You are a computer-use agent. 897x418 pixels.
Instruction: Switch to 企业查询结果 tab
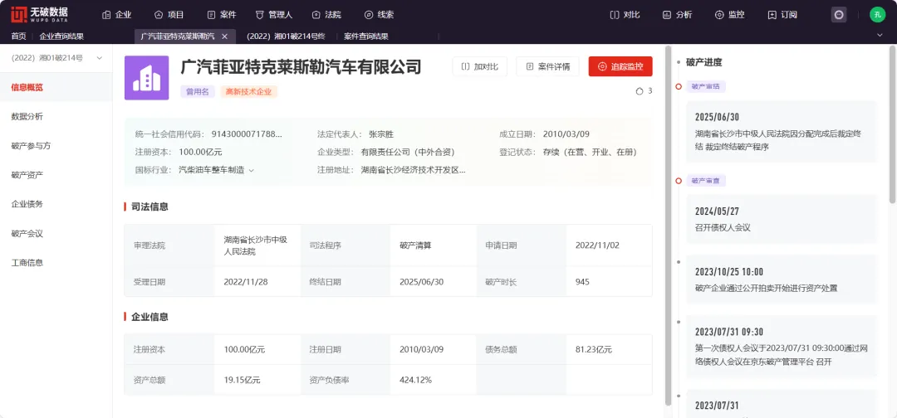[x=61, y=36]
